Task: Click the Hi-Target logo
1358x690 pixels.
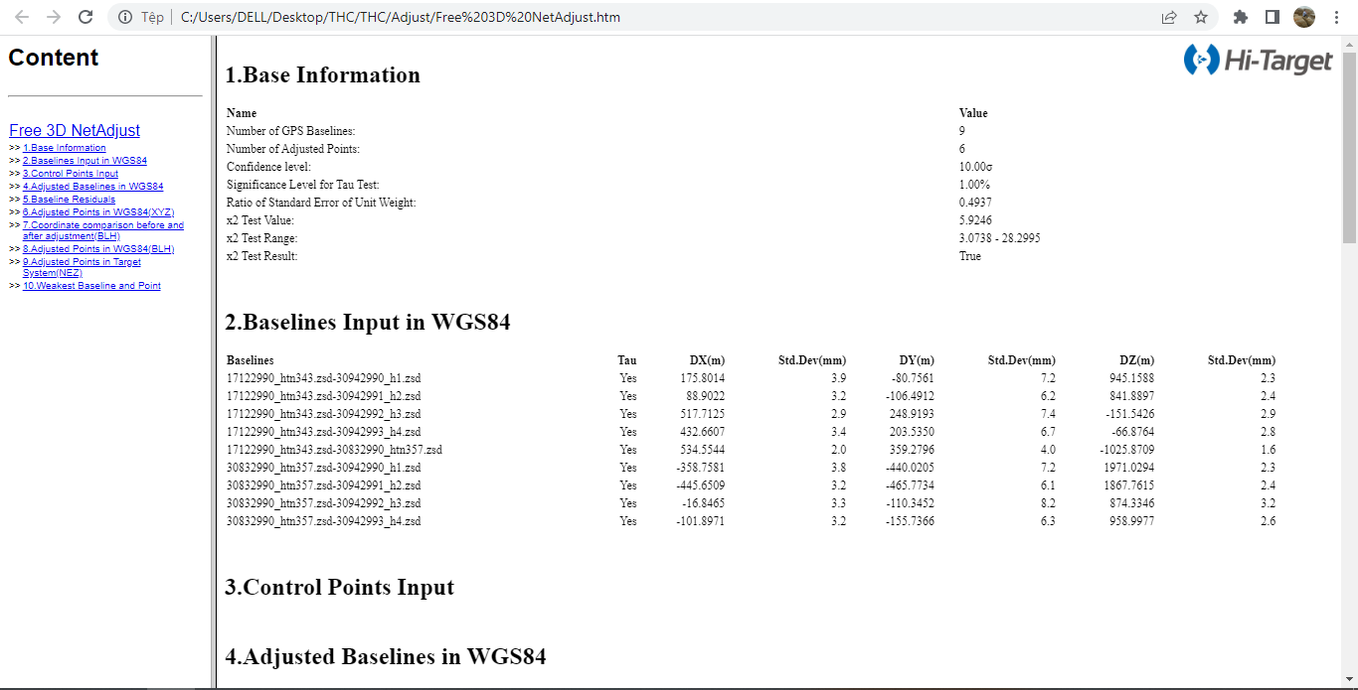Action: [x=1258, y=61]
